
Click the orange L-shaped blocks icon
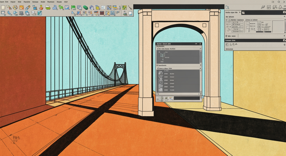[x=90, y=13]
